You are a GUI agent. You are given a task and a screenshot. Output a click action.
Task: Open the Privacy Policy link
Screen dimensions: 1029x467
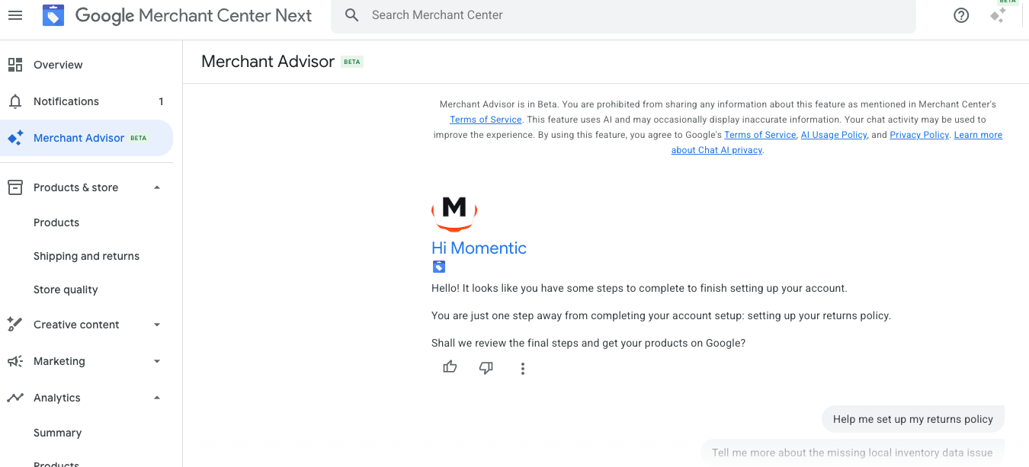(x=919, y=135)
